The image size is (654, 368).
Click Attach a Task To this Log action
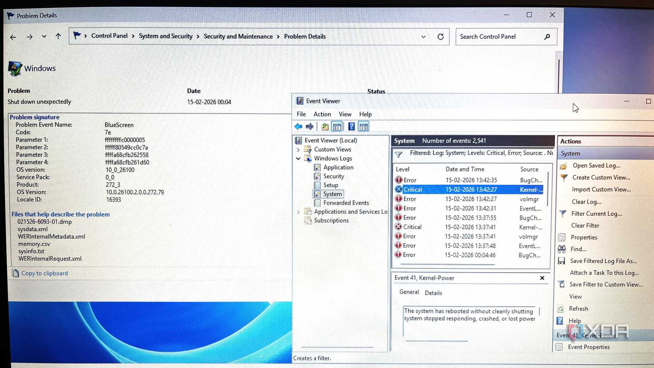click(604, 273)
